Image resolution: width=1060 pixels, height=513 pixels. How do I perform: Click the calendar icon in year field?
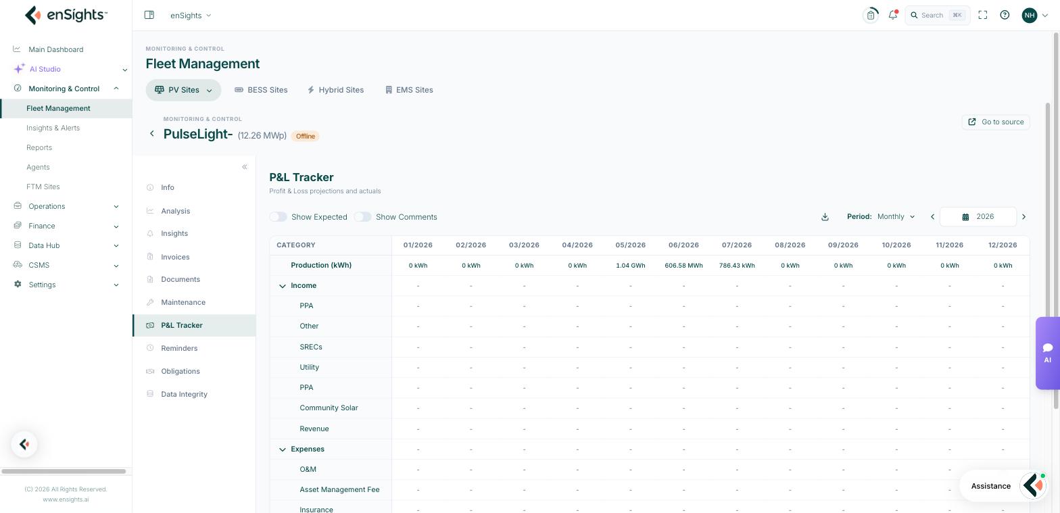coord(965,217)
